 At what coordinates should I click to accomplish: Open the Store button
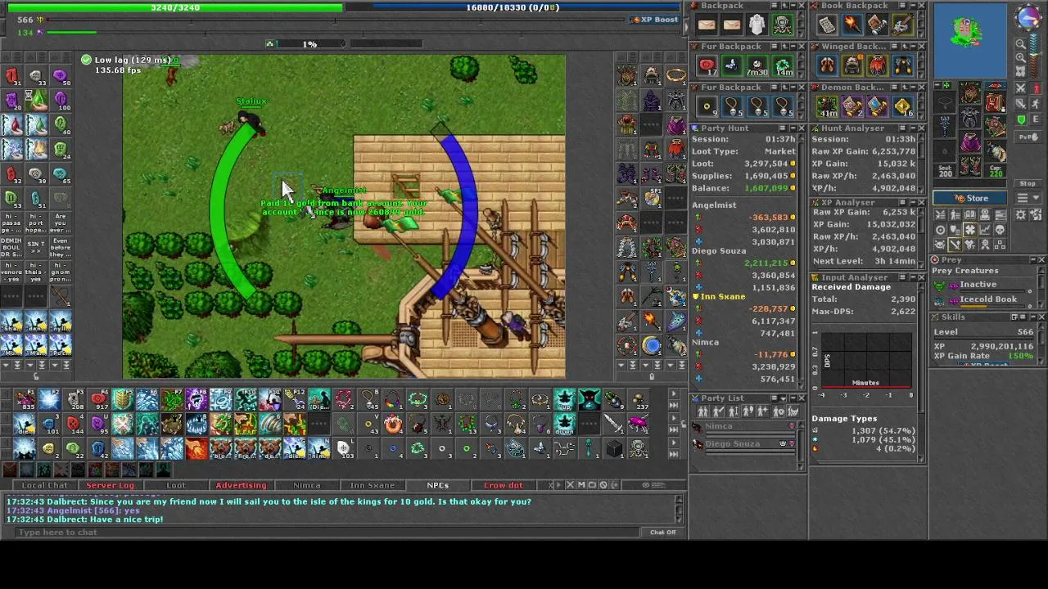(x=970, y=198)
